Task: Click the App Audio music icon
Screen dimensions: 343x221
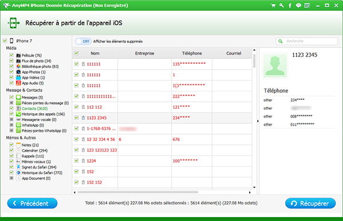Action: [x=18, y=83]
